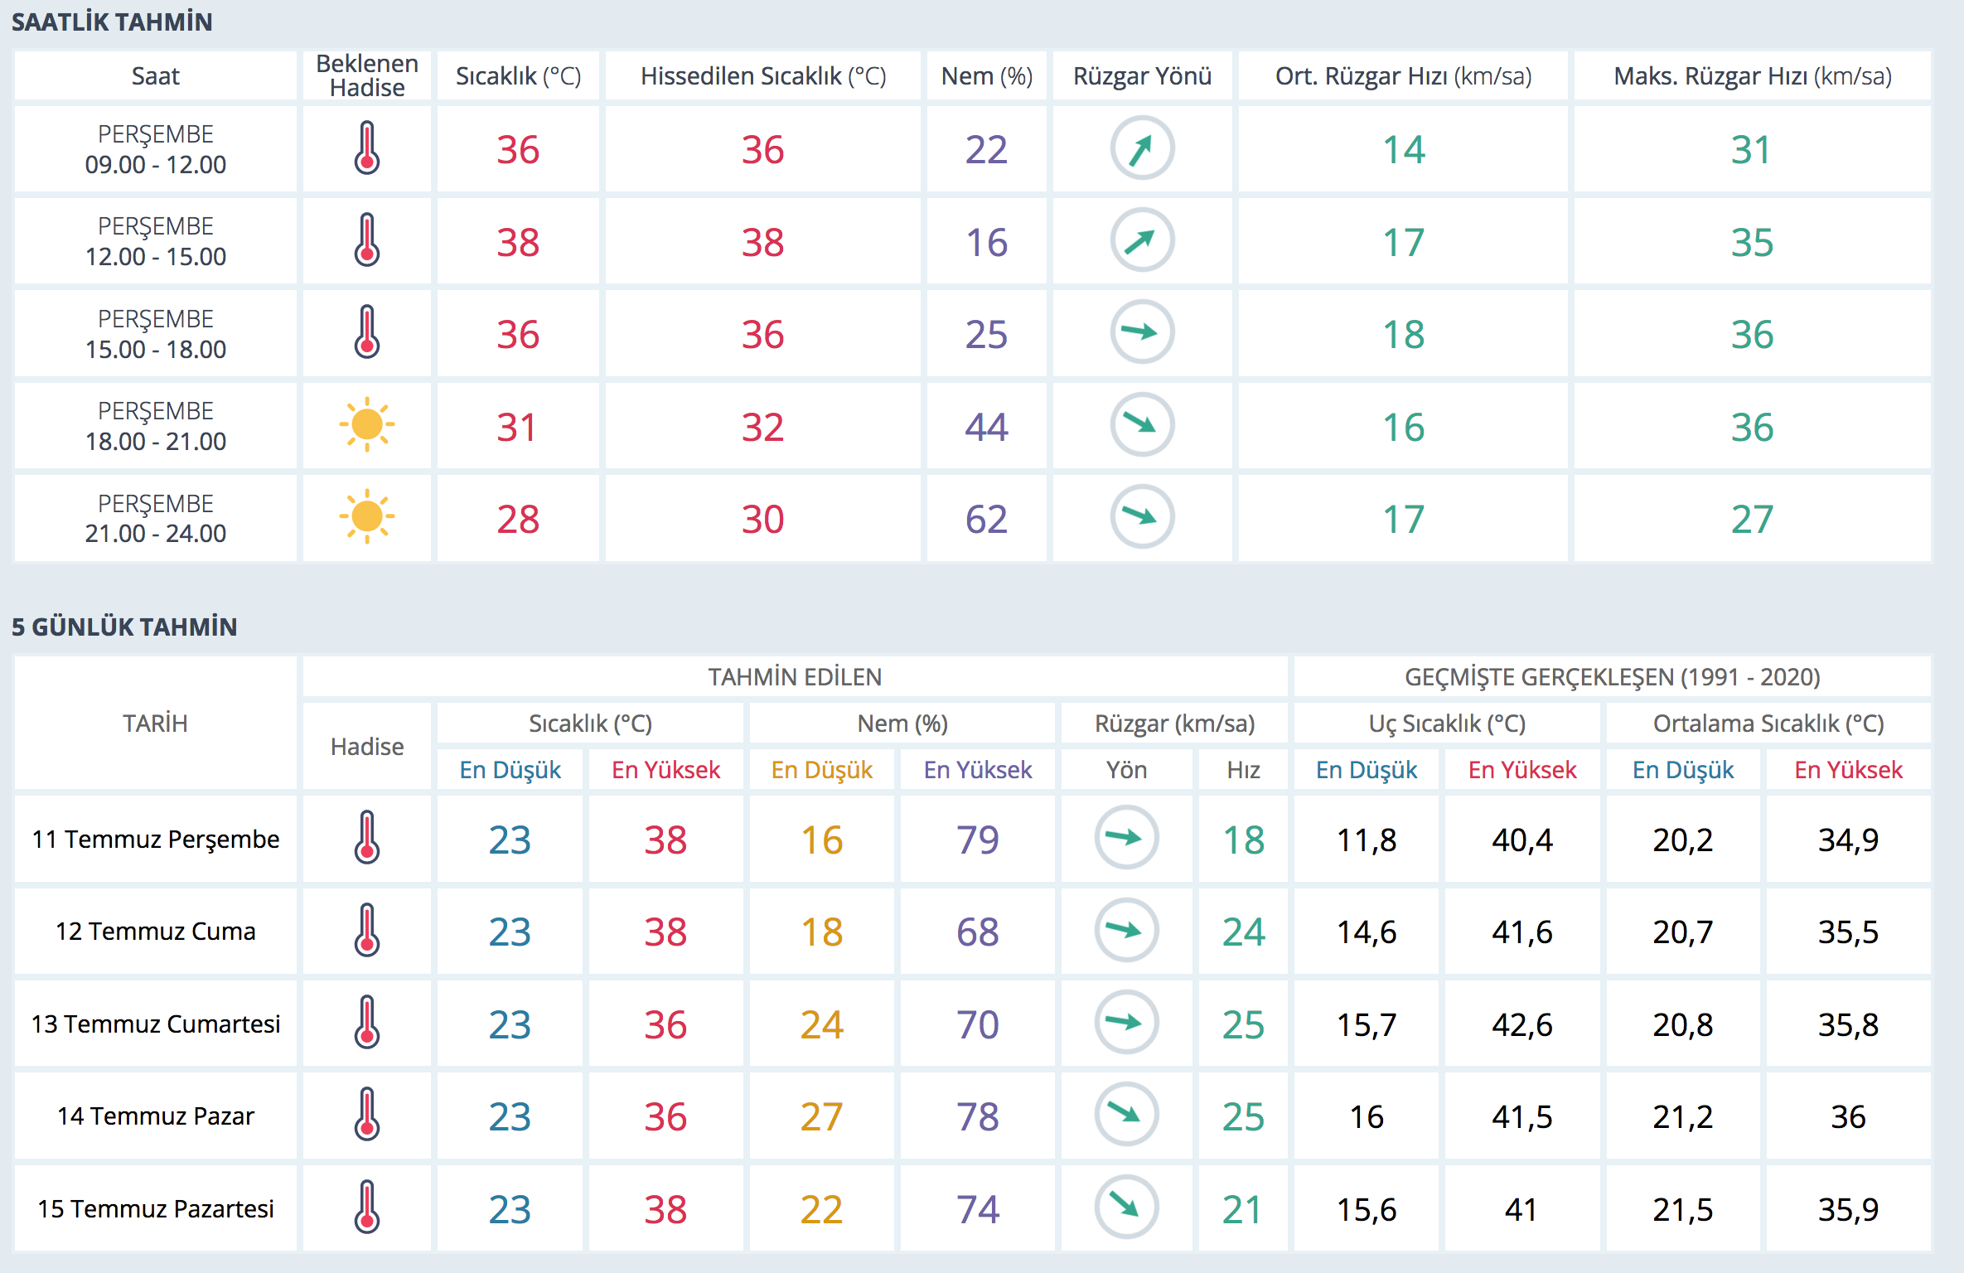Click the Hissedilen Sıcaklık column header
1964x1273 pixels.
pyautogui.click(x=762, y=76)
